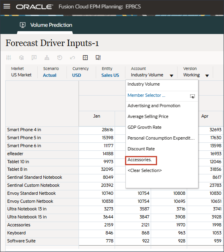224x252 pixels.
Task: Click the Jan cell value 11177
Action: point(97,146)
